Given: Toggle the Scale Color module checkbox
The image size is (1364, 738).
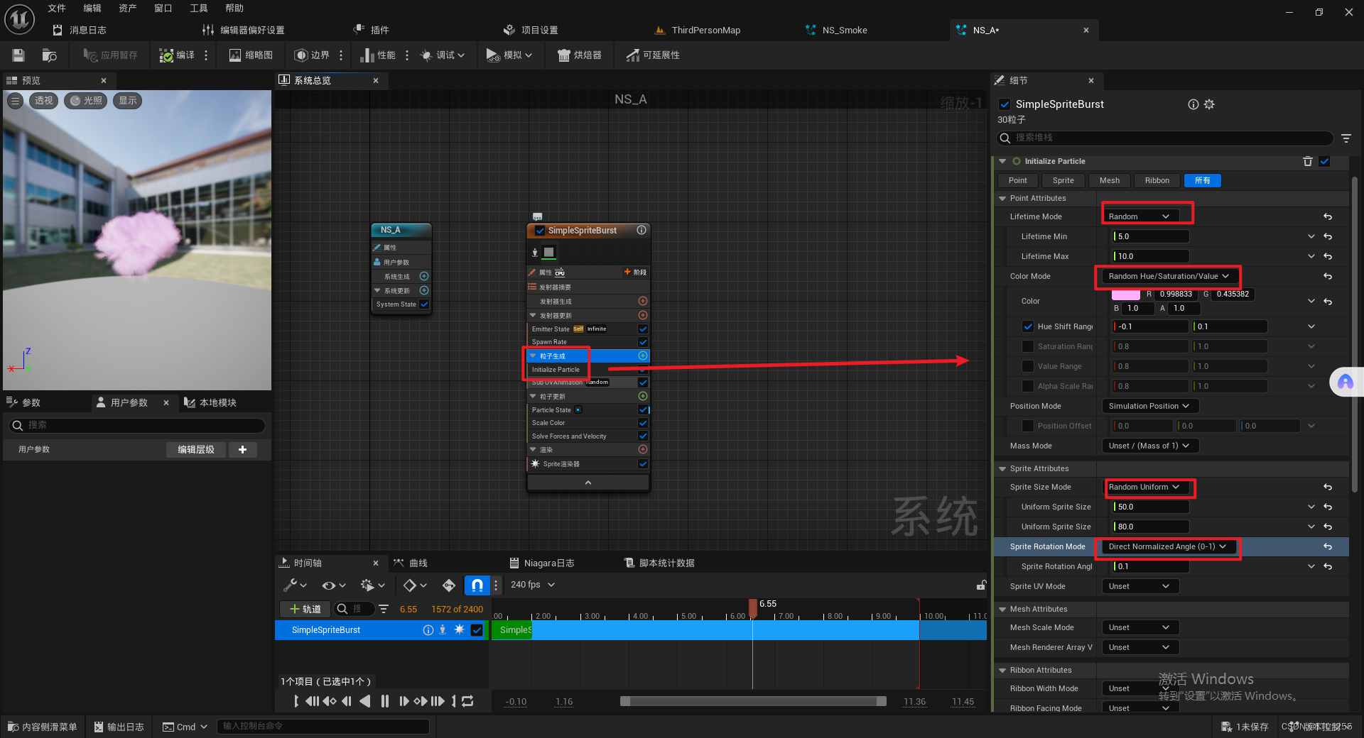Looking at the screenshot, I should 643,423.
